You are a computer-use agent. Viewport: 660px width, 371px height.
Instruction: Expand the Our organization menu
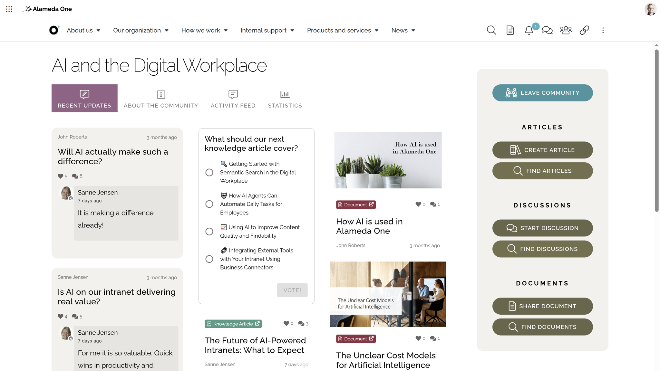point(141,30)
